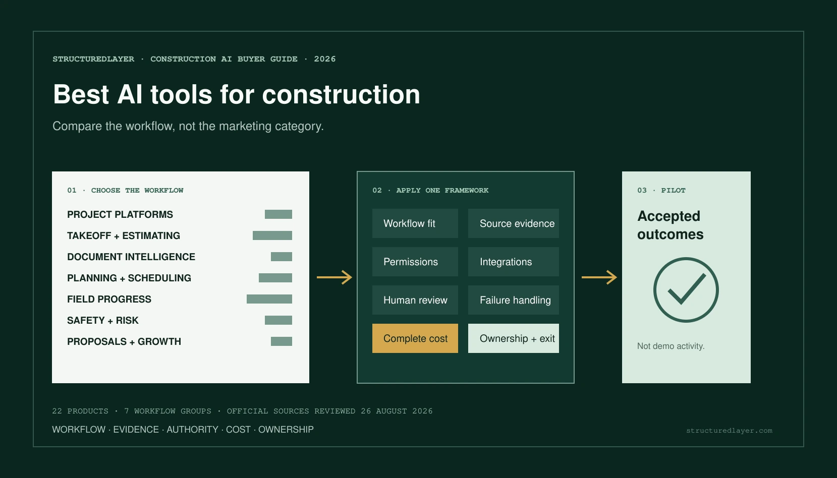The image size is (837, 478).
Task: Click the bar beside PLANNING + SCHEDULING
Action: 275,278
